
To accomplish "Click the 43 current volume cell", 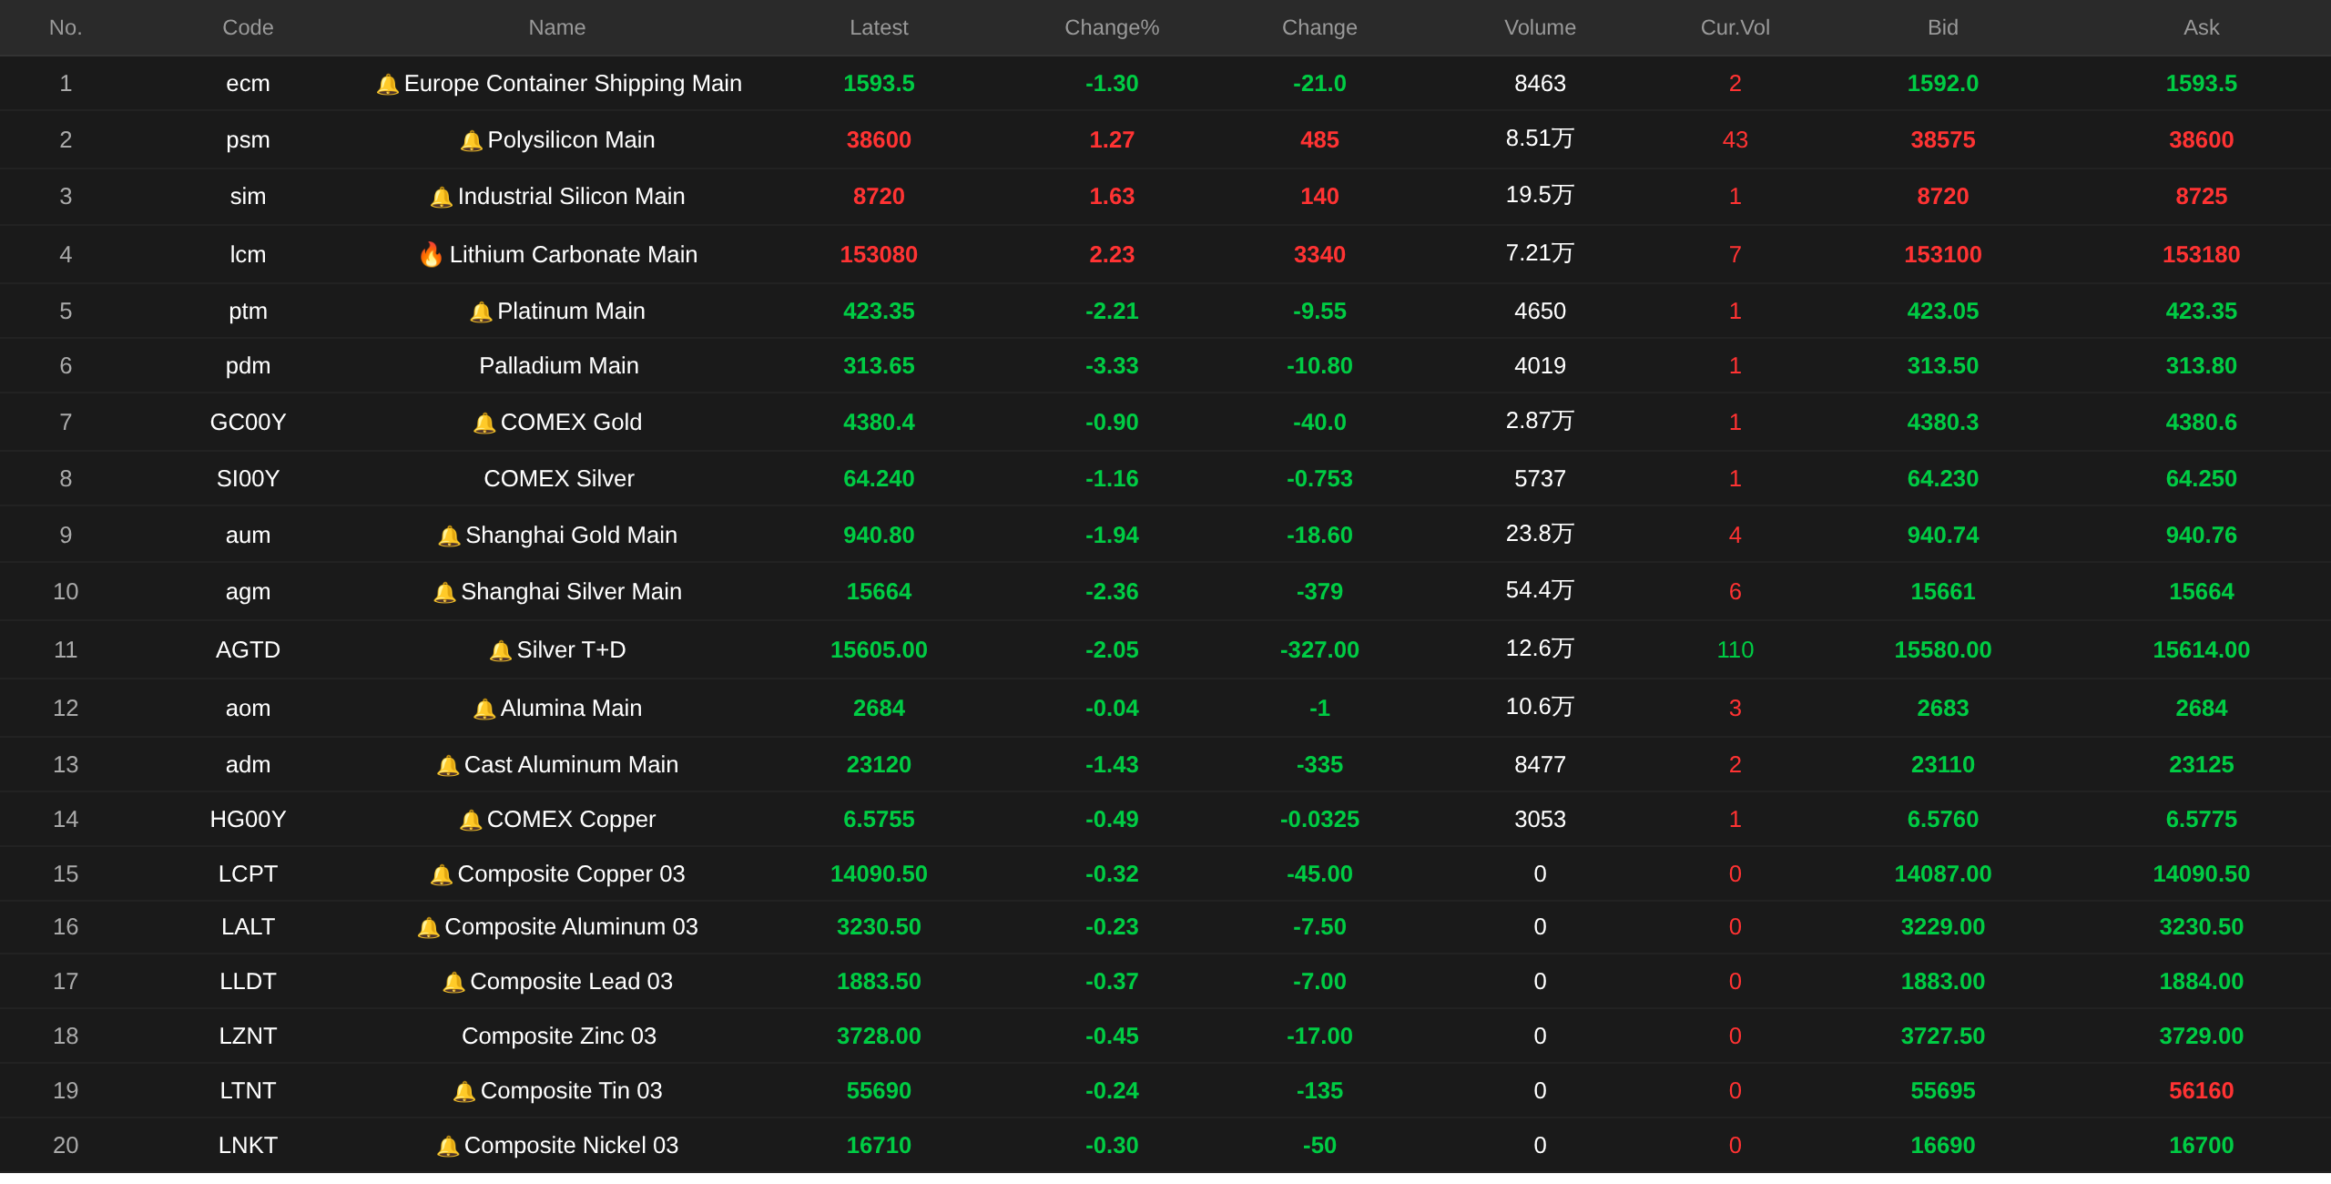I will click(x=1736, y=139).
